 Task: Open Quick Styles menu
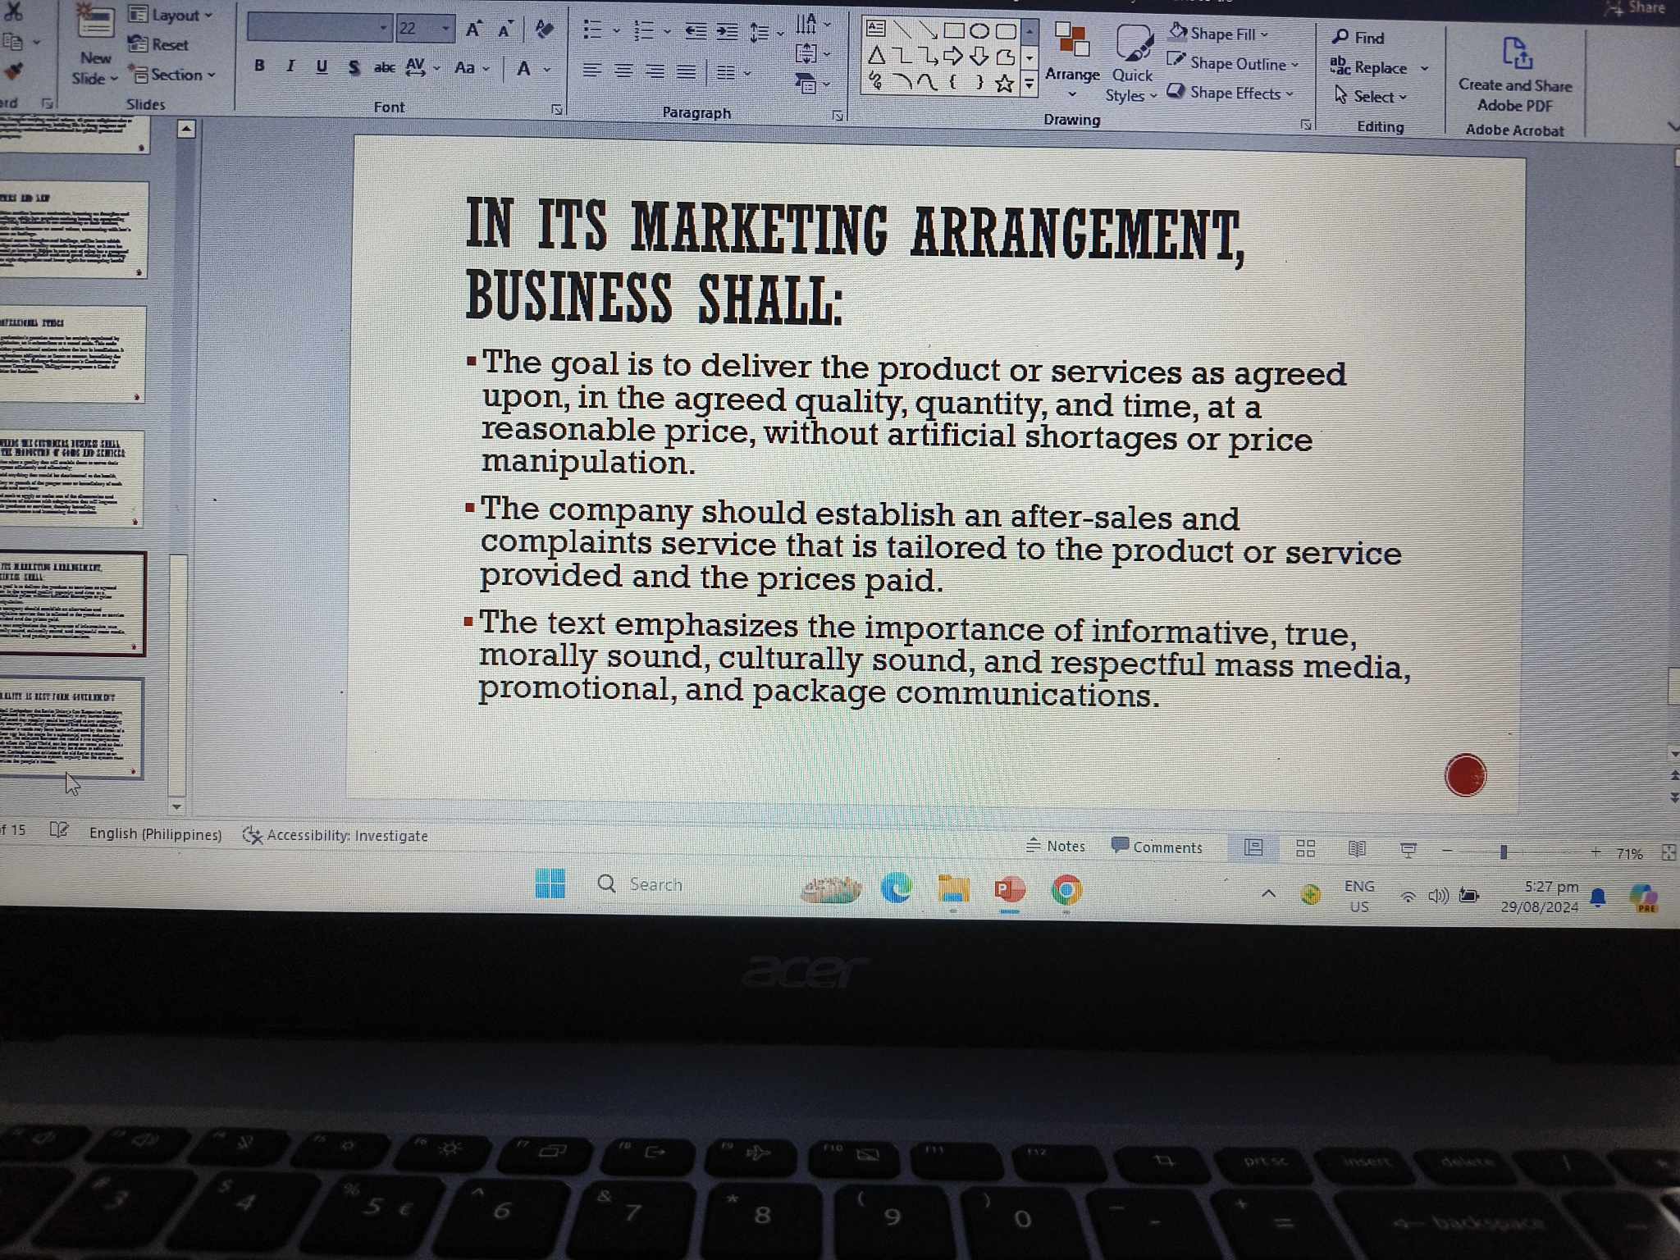point(1132,64)
